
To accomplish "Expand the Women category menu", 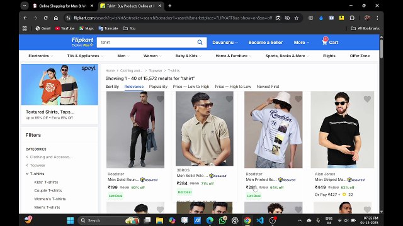I will (152, 56).
